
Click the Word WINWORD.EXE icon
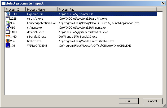click(x=8, y=45)
